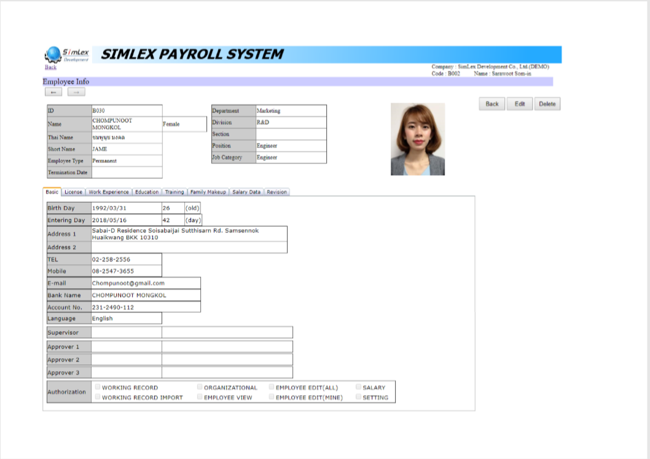Click the SimLex Development logo icon

pyautogui.click(x=53, y=54)
